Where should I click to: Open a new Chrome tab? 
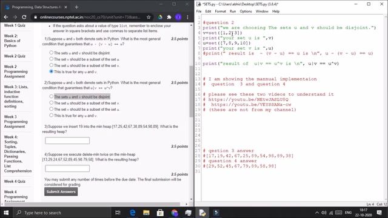(x=76, y=7)
